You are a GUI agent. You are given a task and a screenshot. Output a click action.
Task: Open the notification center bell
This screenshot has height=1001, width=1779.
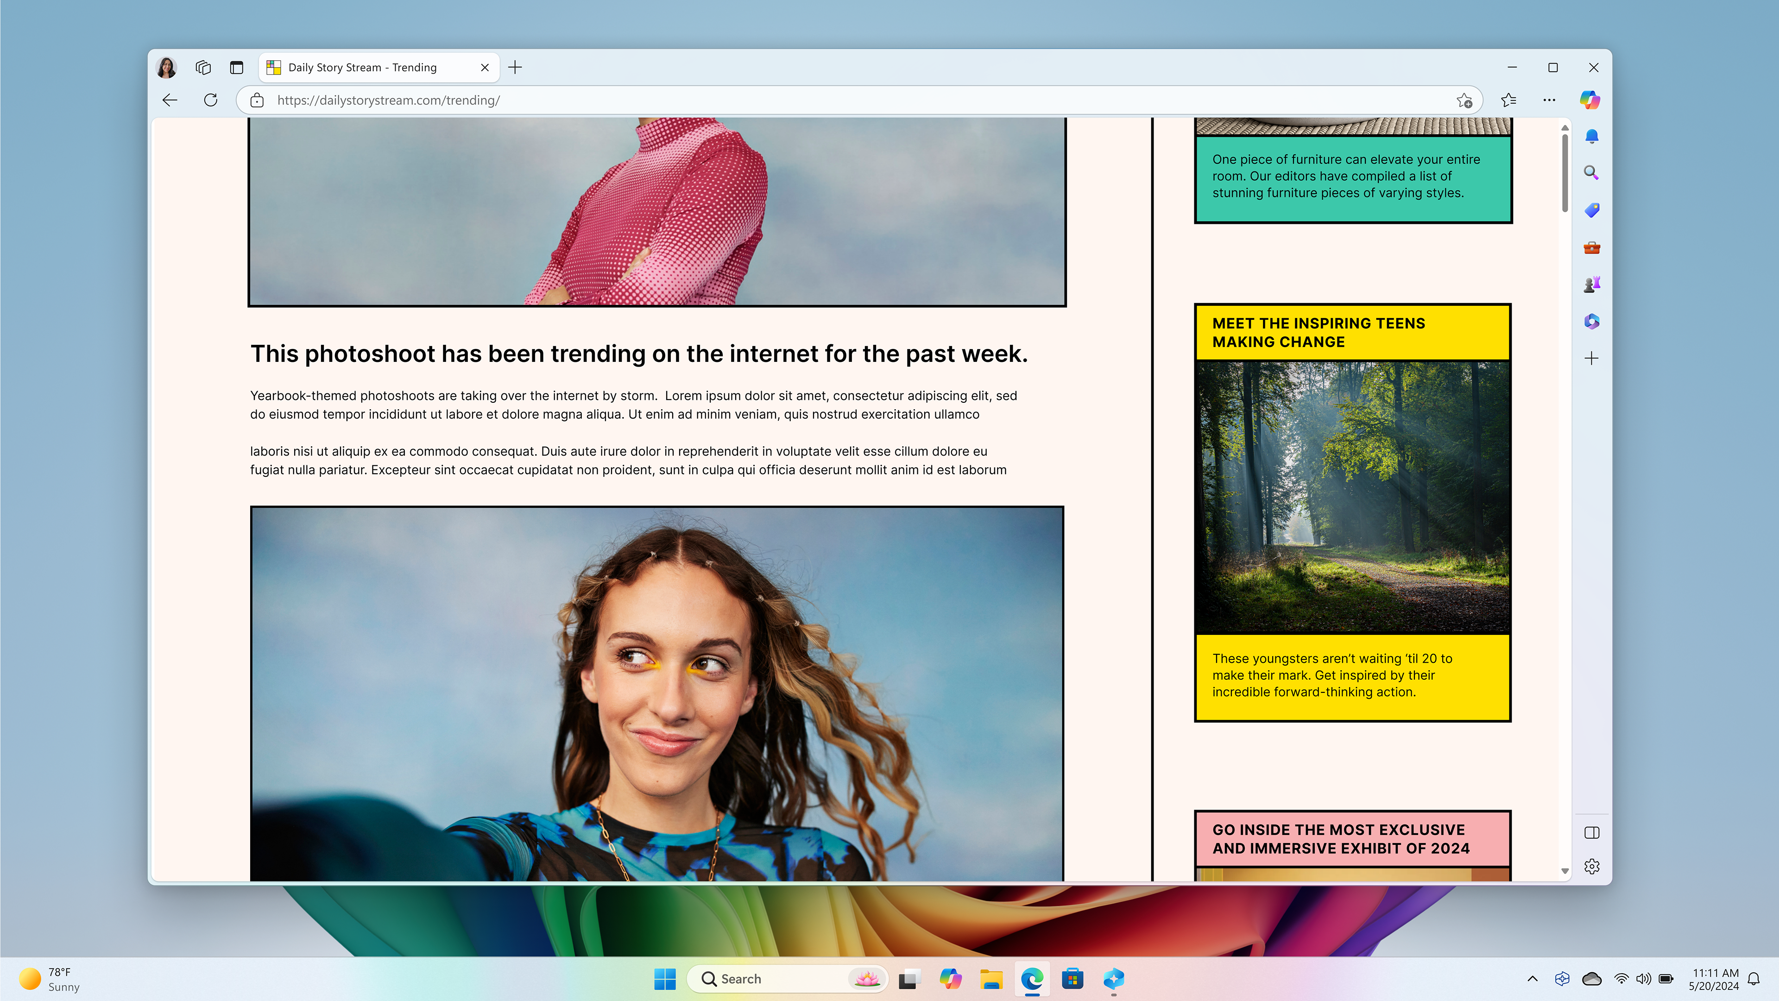point(1754,979)
